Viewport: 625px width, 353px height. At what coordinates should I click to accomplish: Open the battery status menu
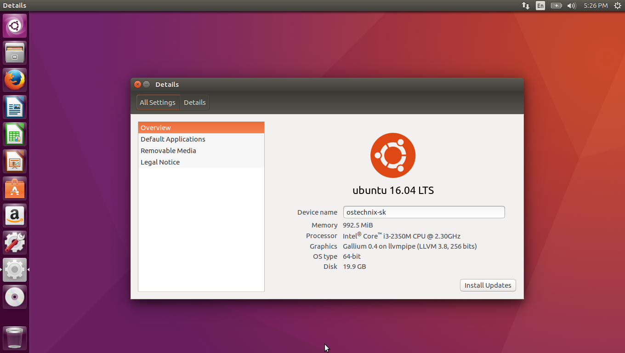point(556,6)
